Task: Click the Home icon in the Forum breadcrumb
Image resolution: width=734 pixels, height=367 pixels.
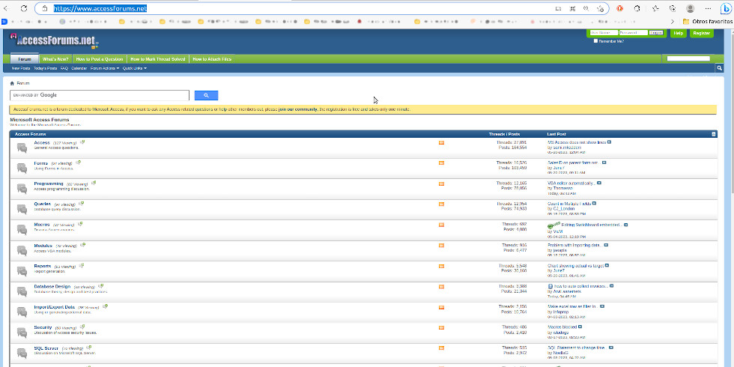Action: [x=13, y=83]
